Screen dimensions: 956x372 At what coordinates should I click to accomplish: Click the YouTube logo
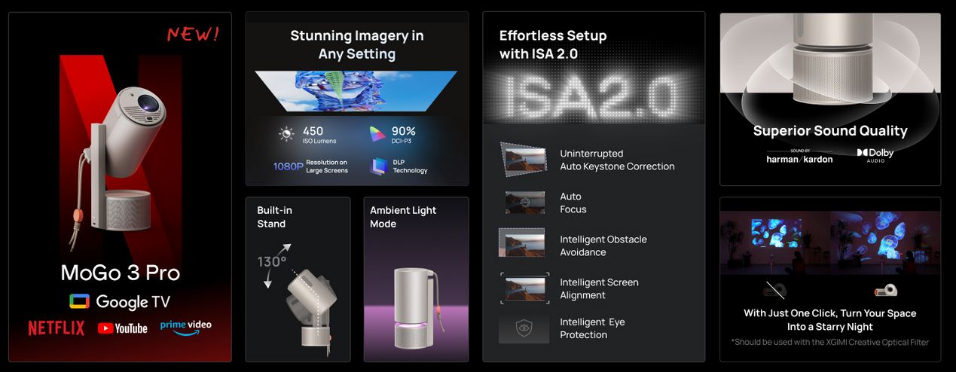click(x=122, y=328)
